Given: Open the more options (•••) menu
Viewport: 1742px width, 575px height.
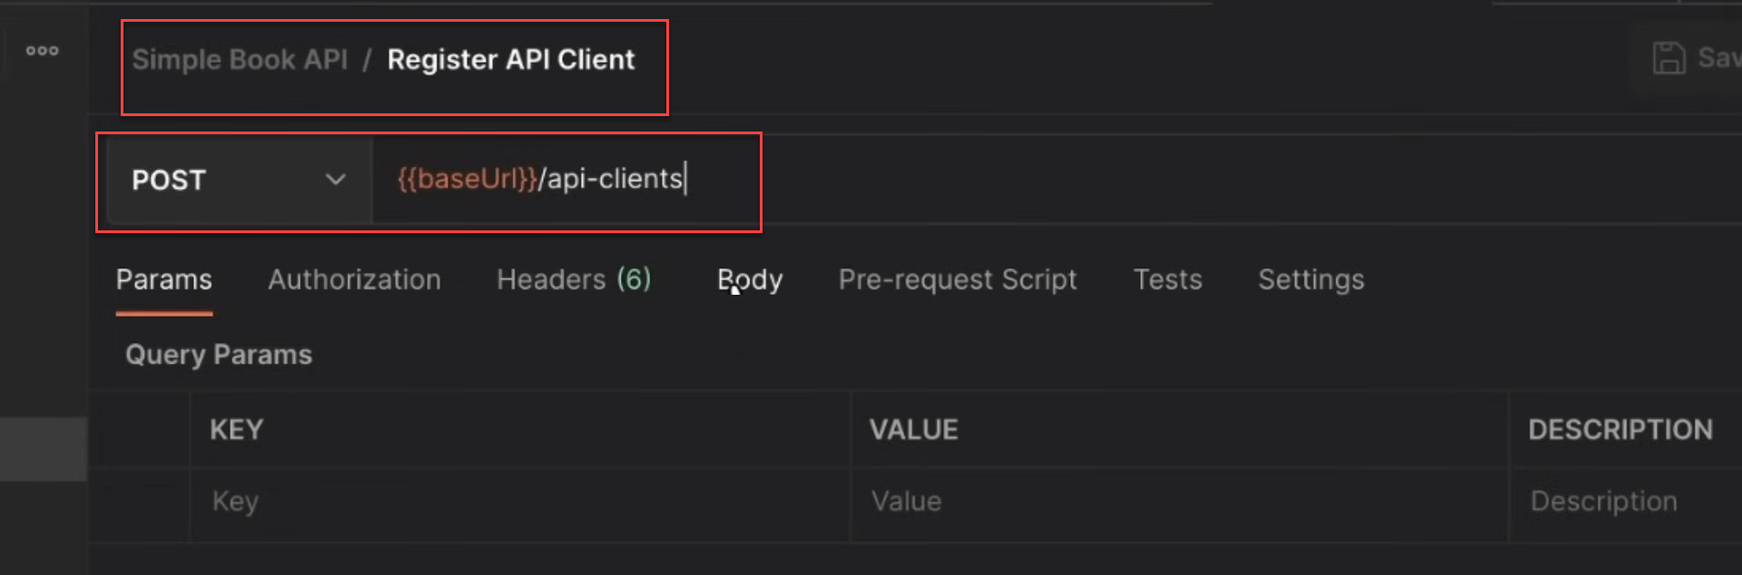Looking at the screenshot, I should pos(43,51).
